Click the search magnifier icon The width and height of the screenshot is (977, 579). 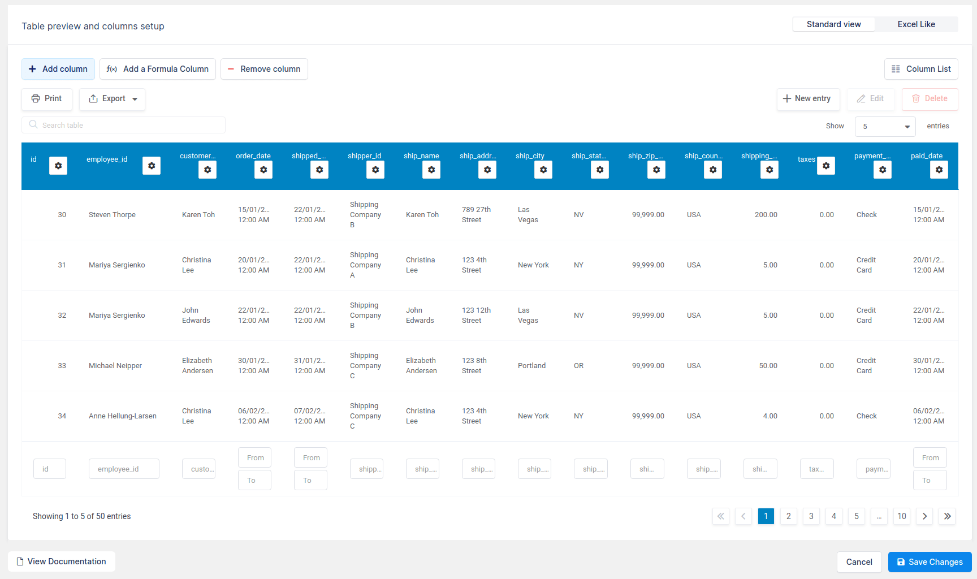pos(33,125)
